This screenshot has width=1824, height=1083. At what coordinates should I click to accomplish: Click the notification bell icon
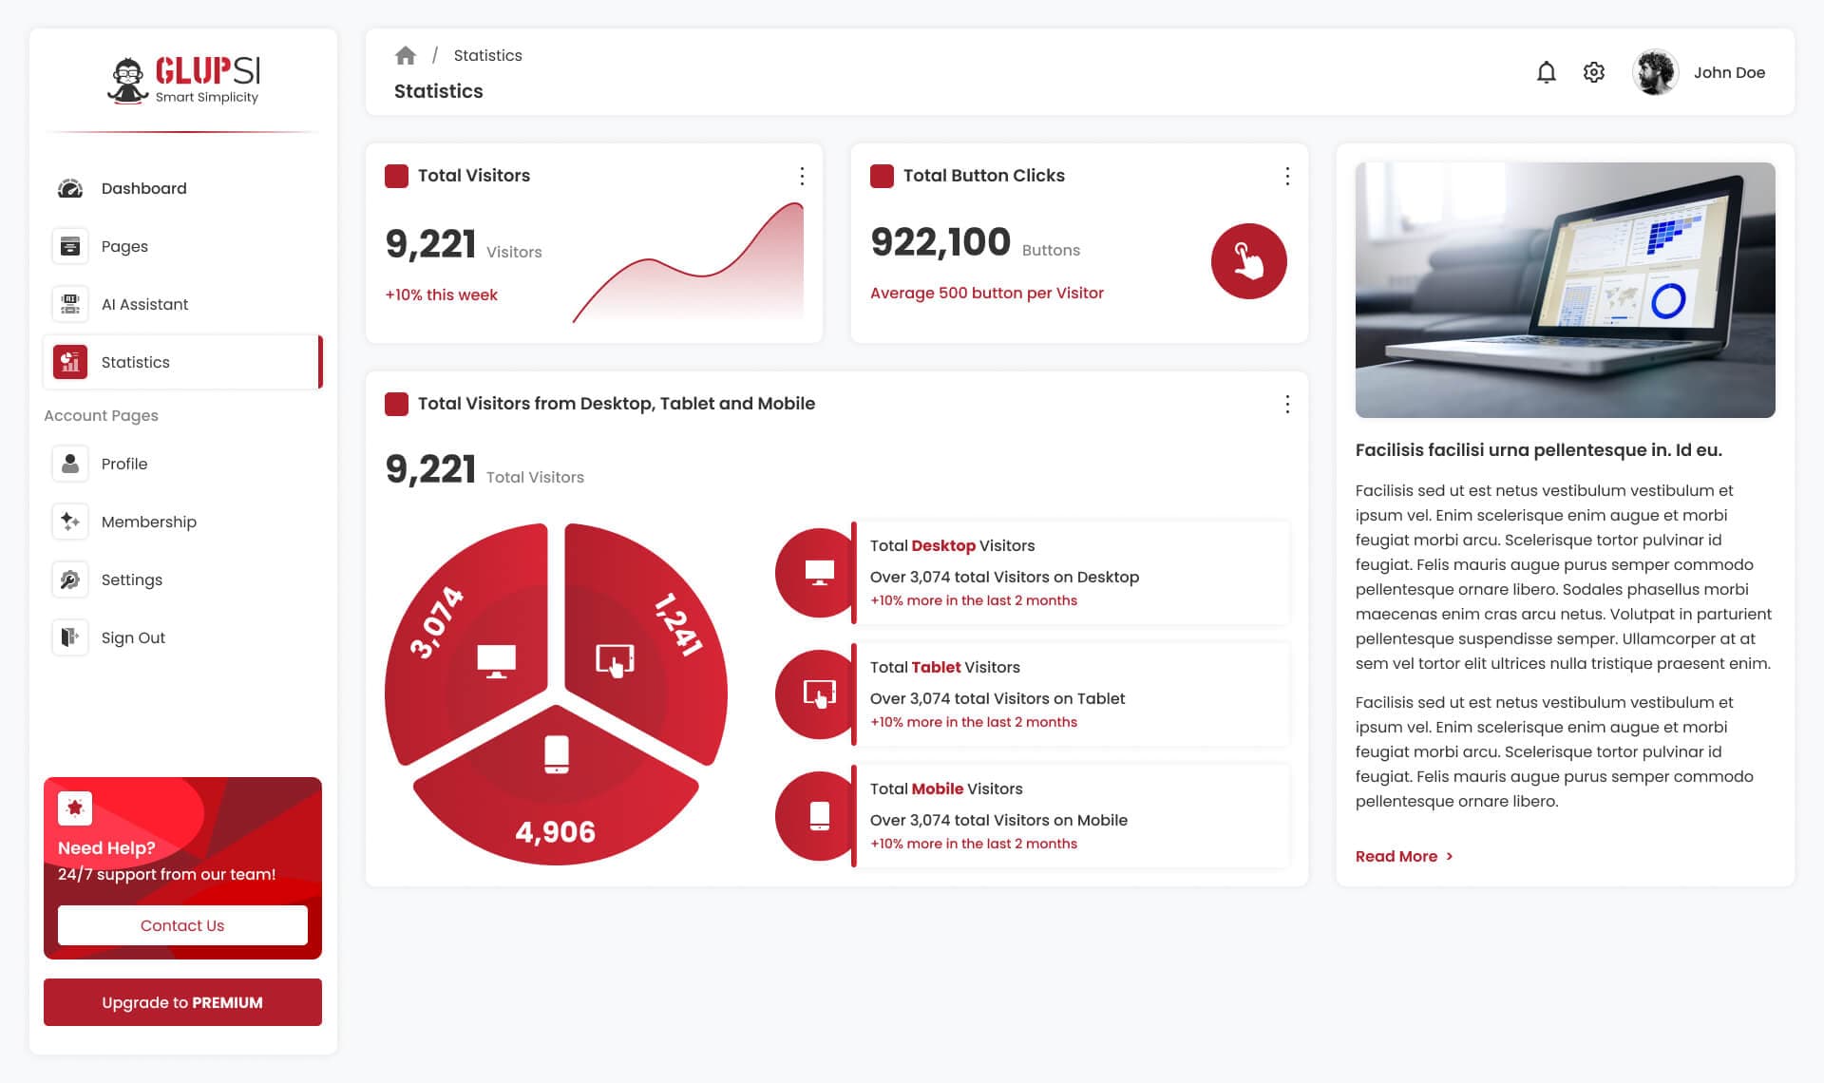pos(1547,72)
